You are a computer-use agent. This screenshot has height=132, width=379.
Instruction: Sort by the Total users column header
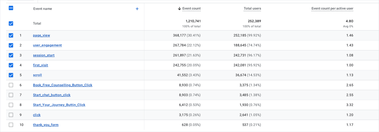click(x=252, y=9)
